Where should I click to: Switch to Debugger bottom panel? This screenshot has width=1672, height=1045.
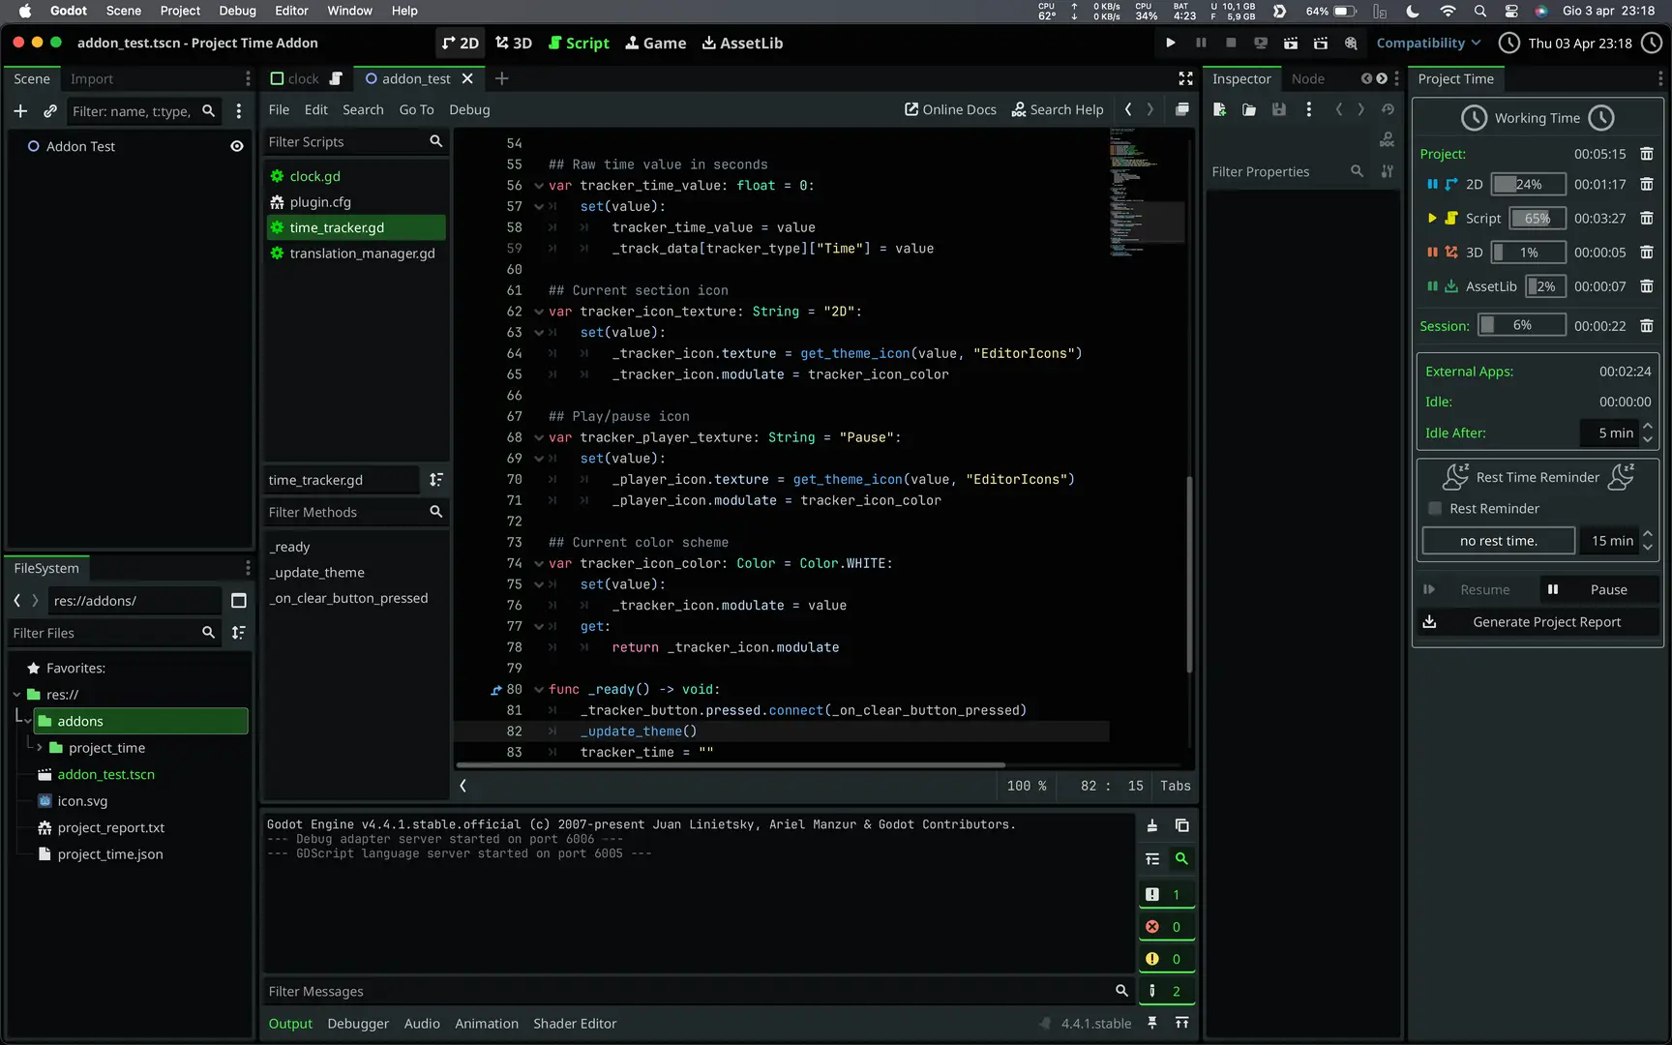tap(358, 1023)
